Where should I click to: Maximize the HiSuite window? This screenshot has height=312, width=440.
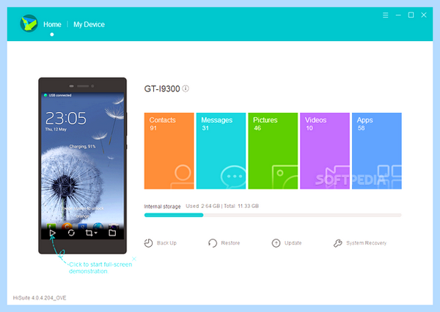coord(411,15)
